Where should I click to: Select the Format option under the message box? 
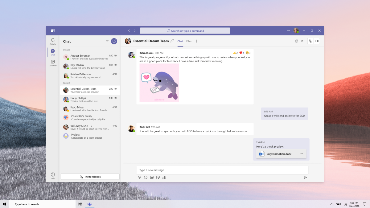coord(139,177)
